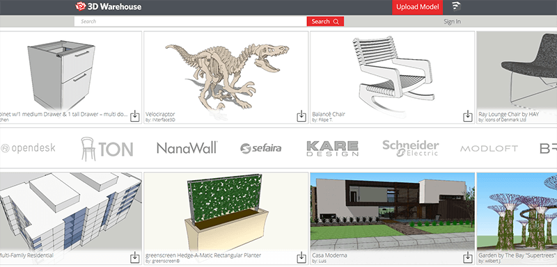The image size is (557, 267).
Task: Download the Velociraptor model
Action: coord(301,116)
